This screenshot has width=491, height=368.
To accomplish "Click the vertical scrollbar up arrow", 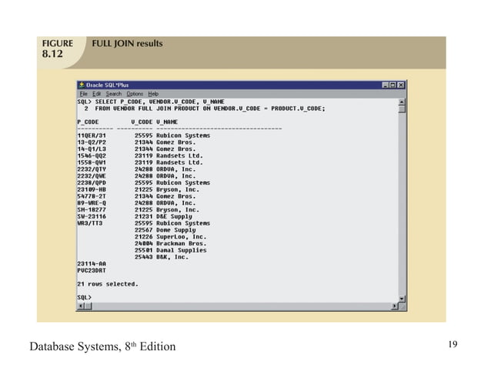I will tap(401, 101).
